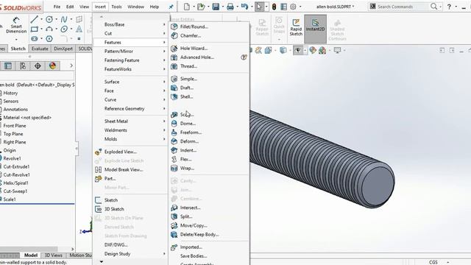Open the Help question mark icon
The image size is (471, 265).
click(449, 7)
